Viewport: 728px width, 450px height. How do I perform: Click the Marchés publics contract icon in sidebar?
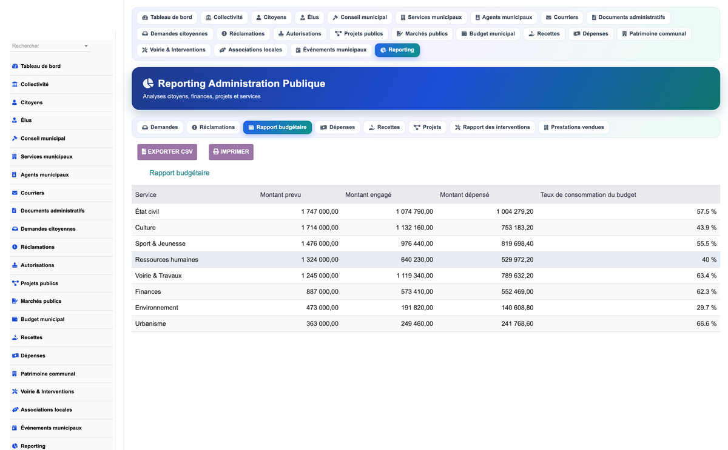click(15, 301)
